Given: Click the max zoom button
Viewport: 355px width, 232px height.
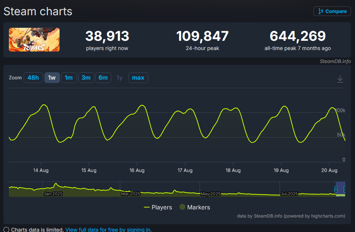Looking at the screenshot, I should (x=138, y=77).
